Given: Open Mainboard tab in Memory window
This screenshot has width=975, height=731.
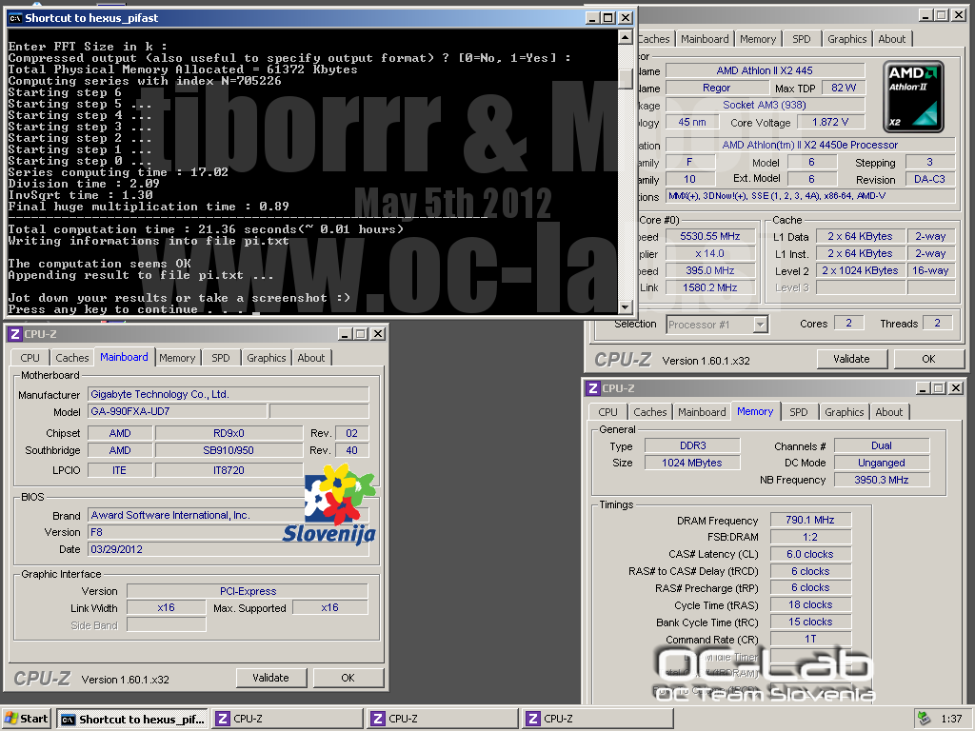Looking at the screenshot, I should [x=702, y=412].
